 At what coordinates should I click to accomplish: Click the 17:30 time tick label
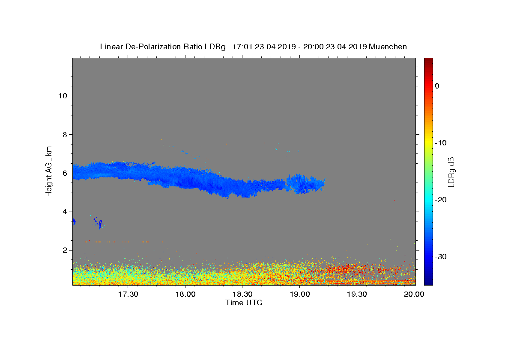click(x=128, y=294)
